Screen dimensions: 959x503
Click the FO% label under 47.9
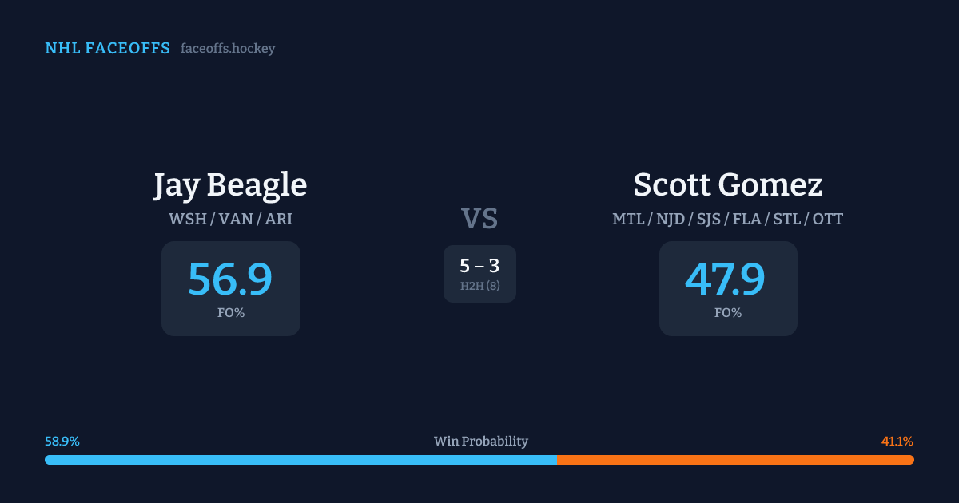(727, 313)
